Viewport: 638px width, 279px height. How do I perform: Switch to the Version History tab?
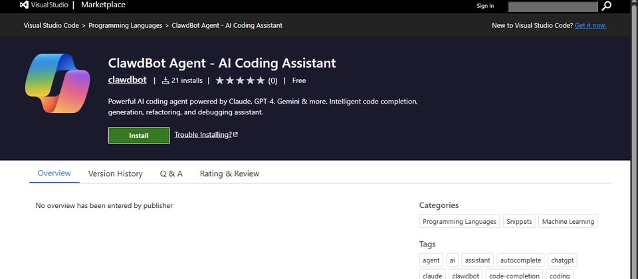(x=115, y=173)
